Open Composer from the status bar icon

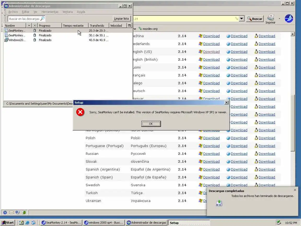click(18, 212)
